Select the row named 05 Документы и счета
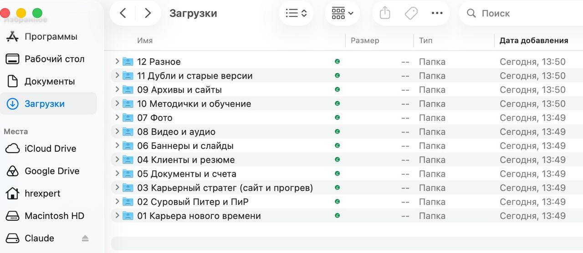 click(x=347, y=174)
